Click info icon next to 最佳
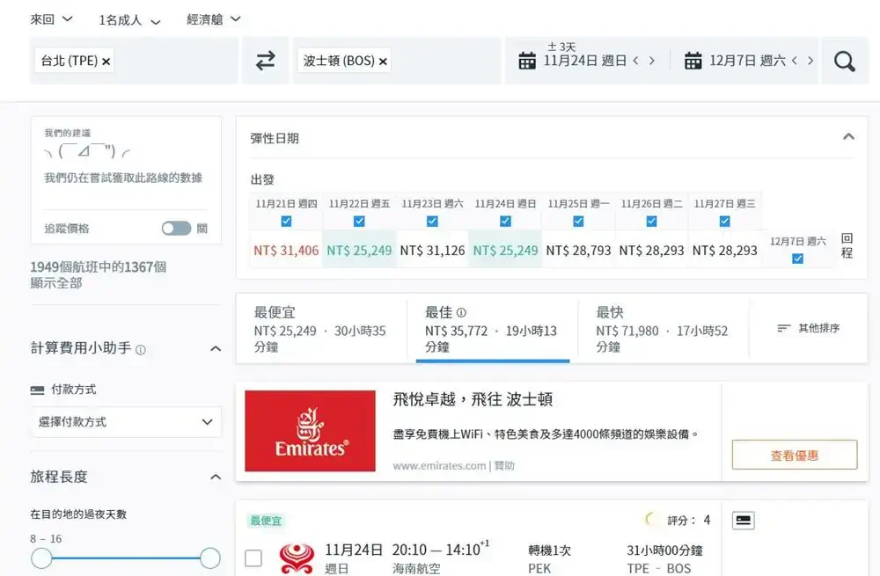The height and width of the screenshot is (576, 880). 461,312
